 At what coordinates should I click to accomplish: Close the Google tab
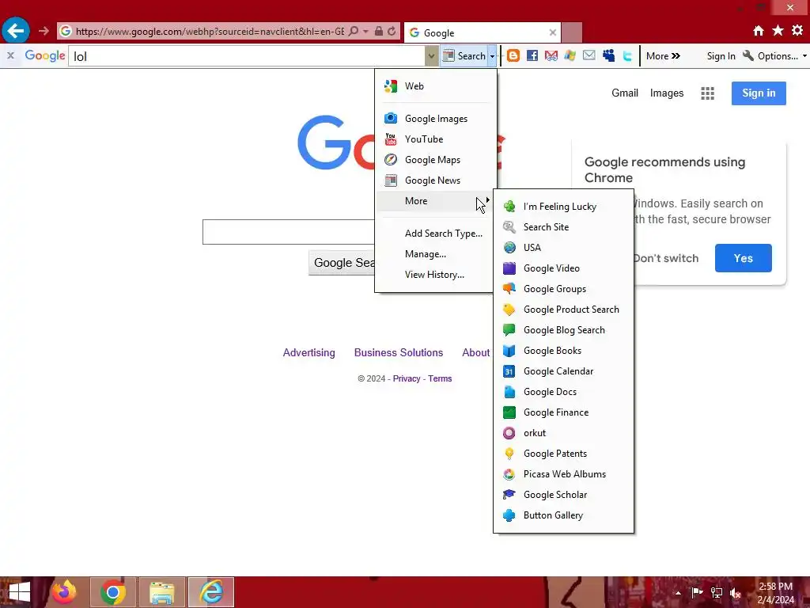(553, 32)
